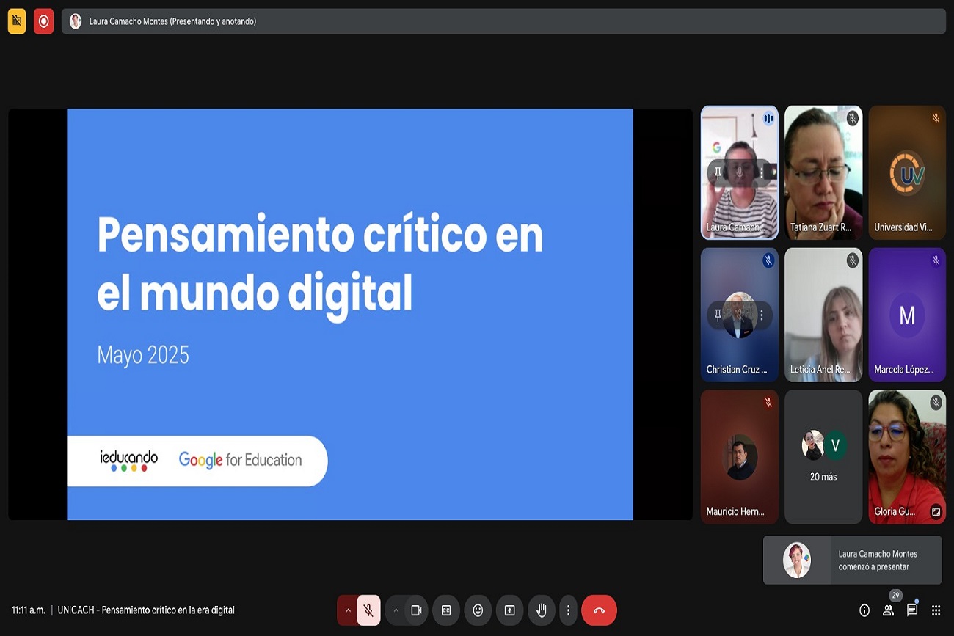Select Tatiana Zuart's video thumbnail
This screenshot has height=636, width=954.
coord(823,172)
